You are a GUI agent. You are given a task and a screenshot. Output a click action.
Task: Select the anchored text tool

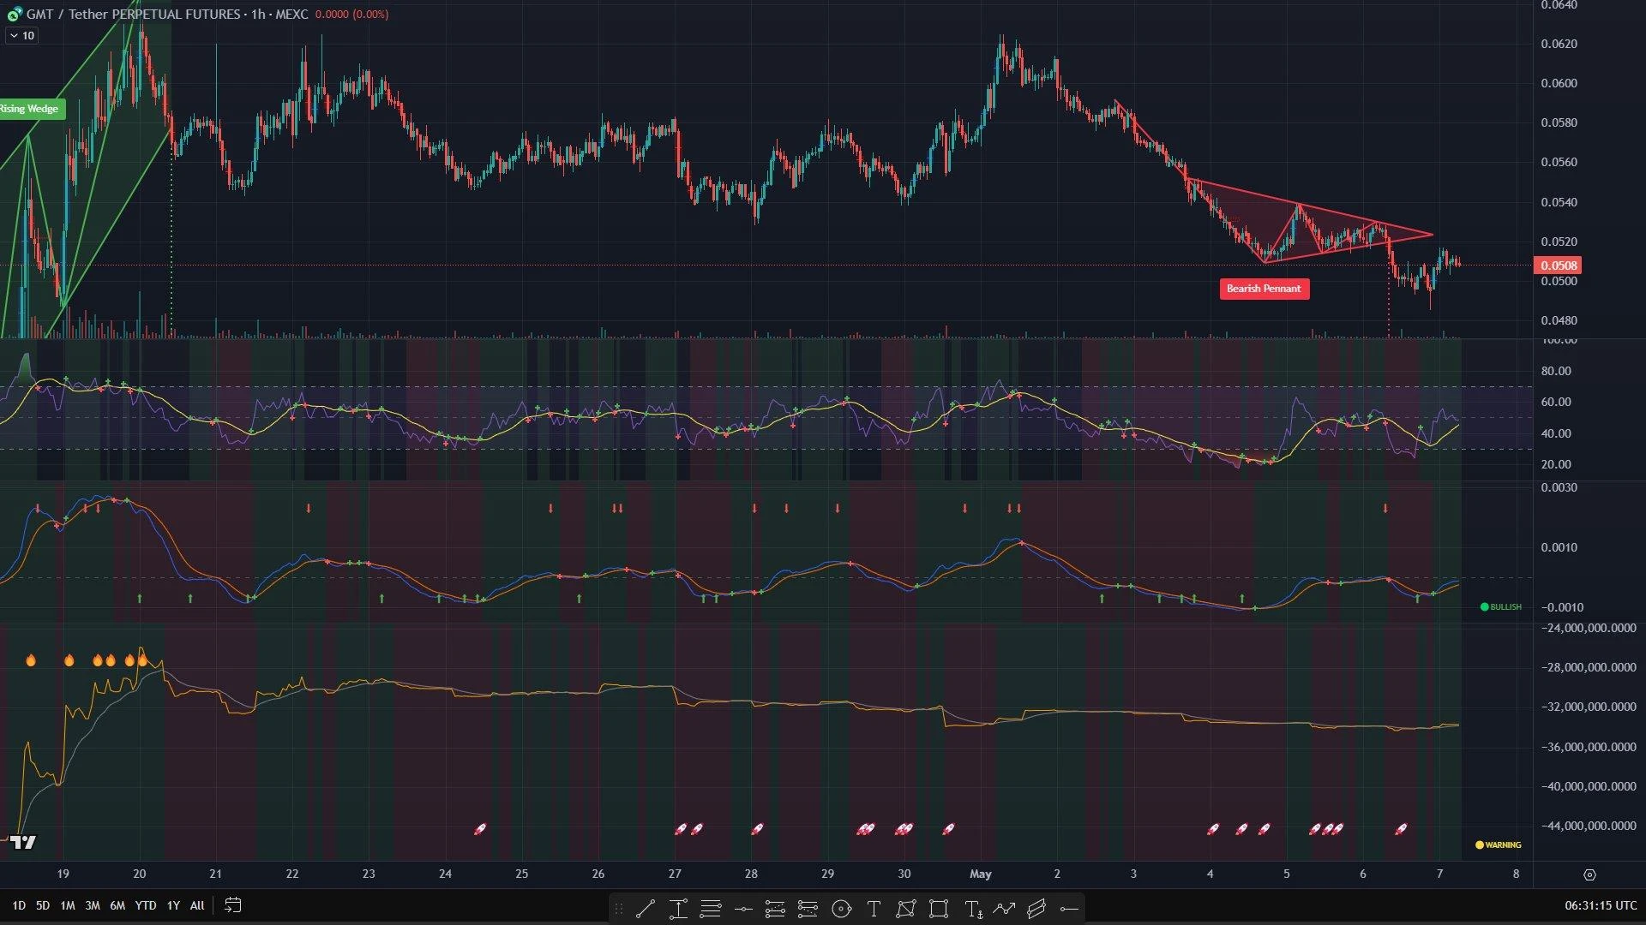click(x=973, y=909)
